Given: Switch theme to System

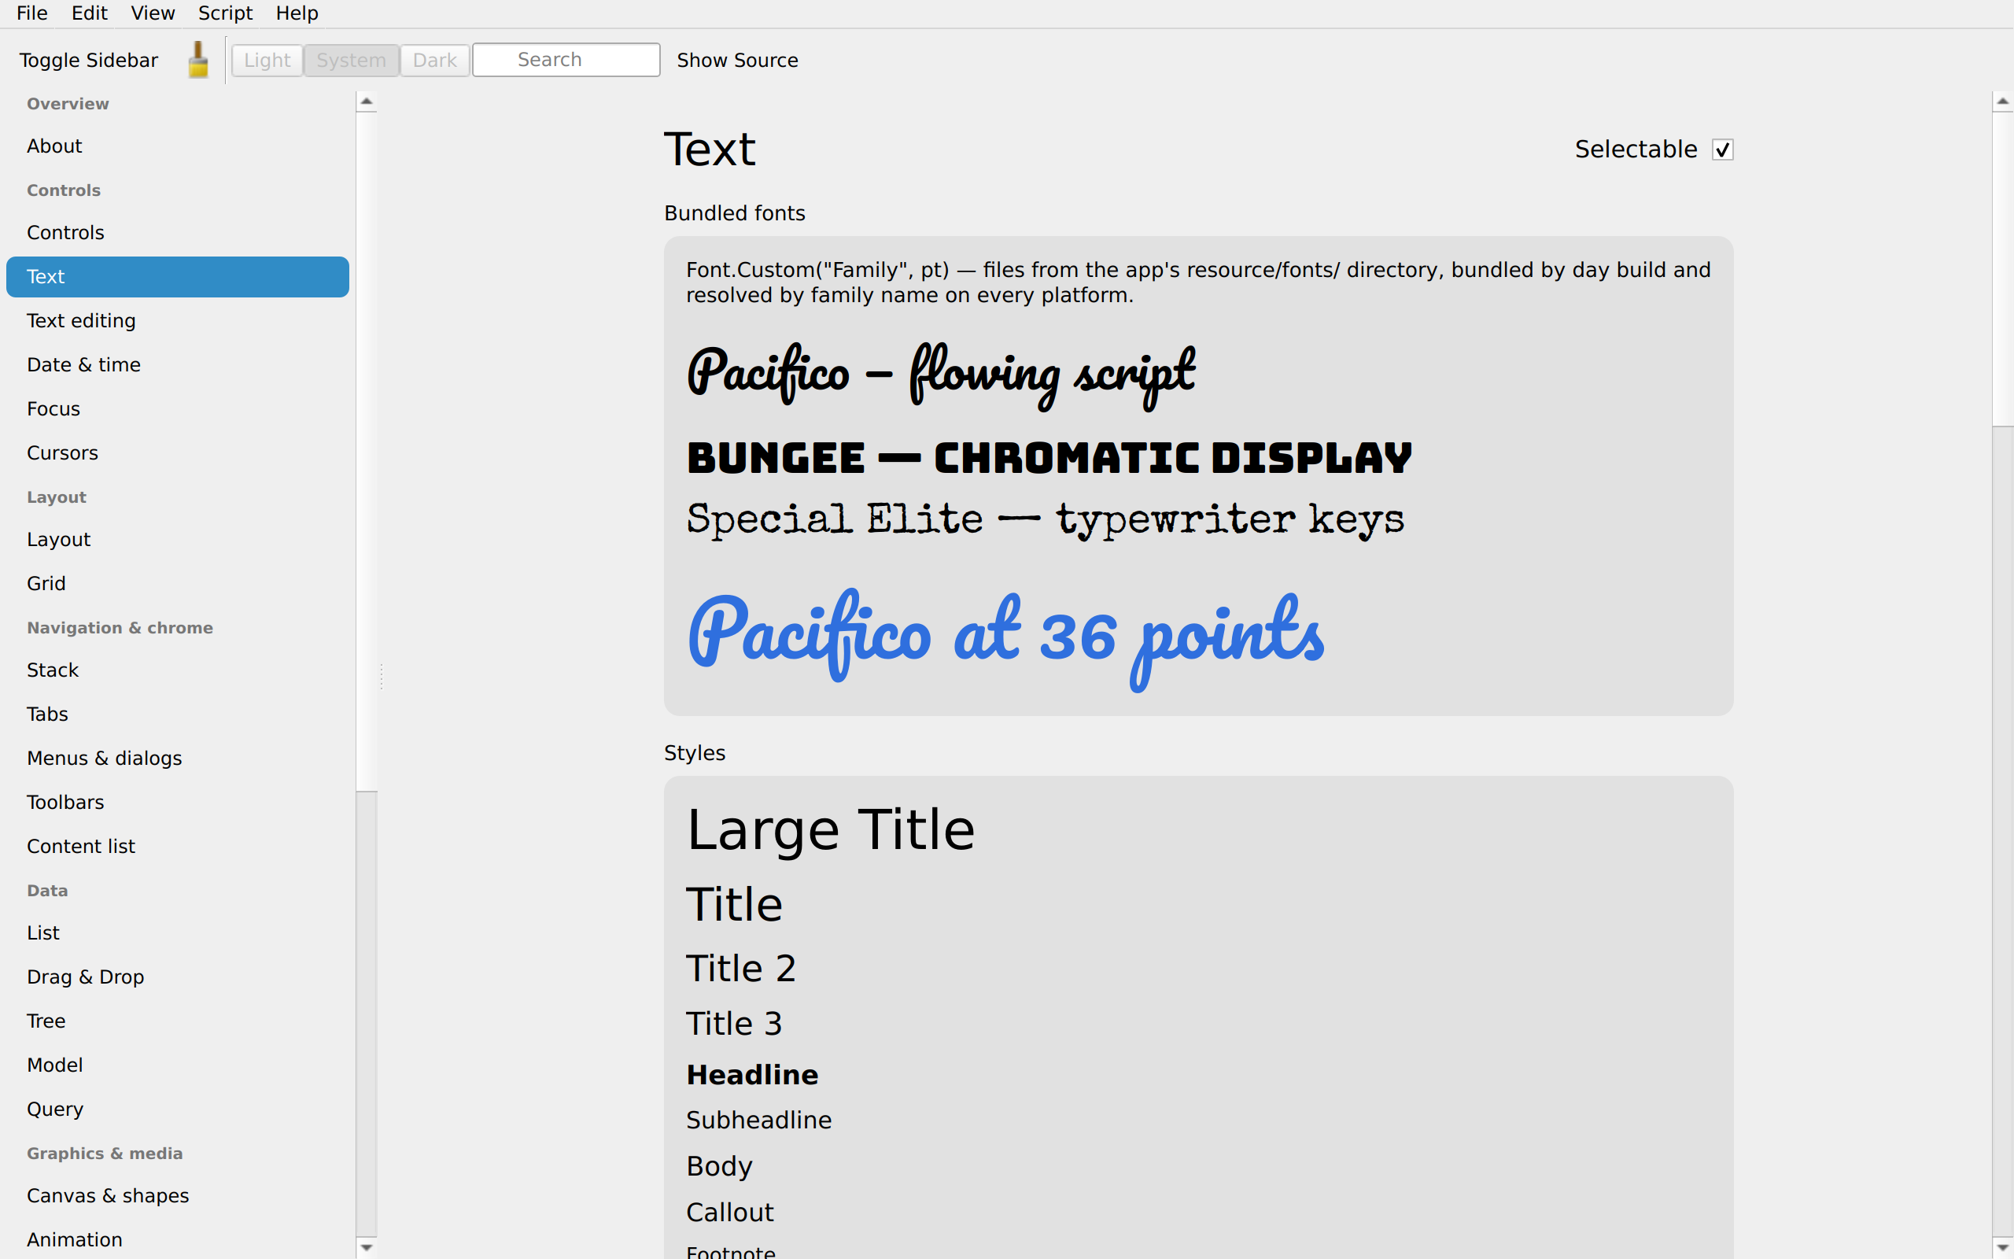Looking at the screenshot, I should (x=351, y=60).
